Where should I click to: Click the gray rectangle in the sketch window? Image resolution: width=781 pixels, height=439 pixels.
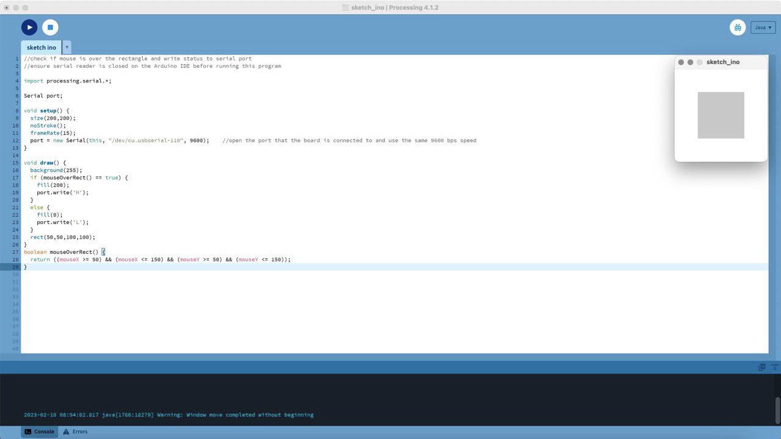[721, 115]
